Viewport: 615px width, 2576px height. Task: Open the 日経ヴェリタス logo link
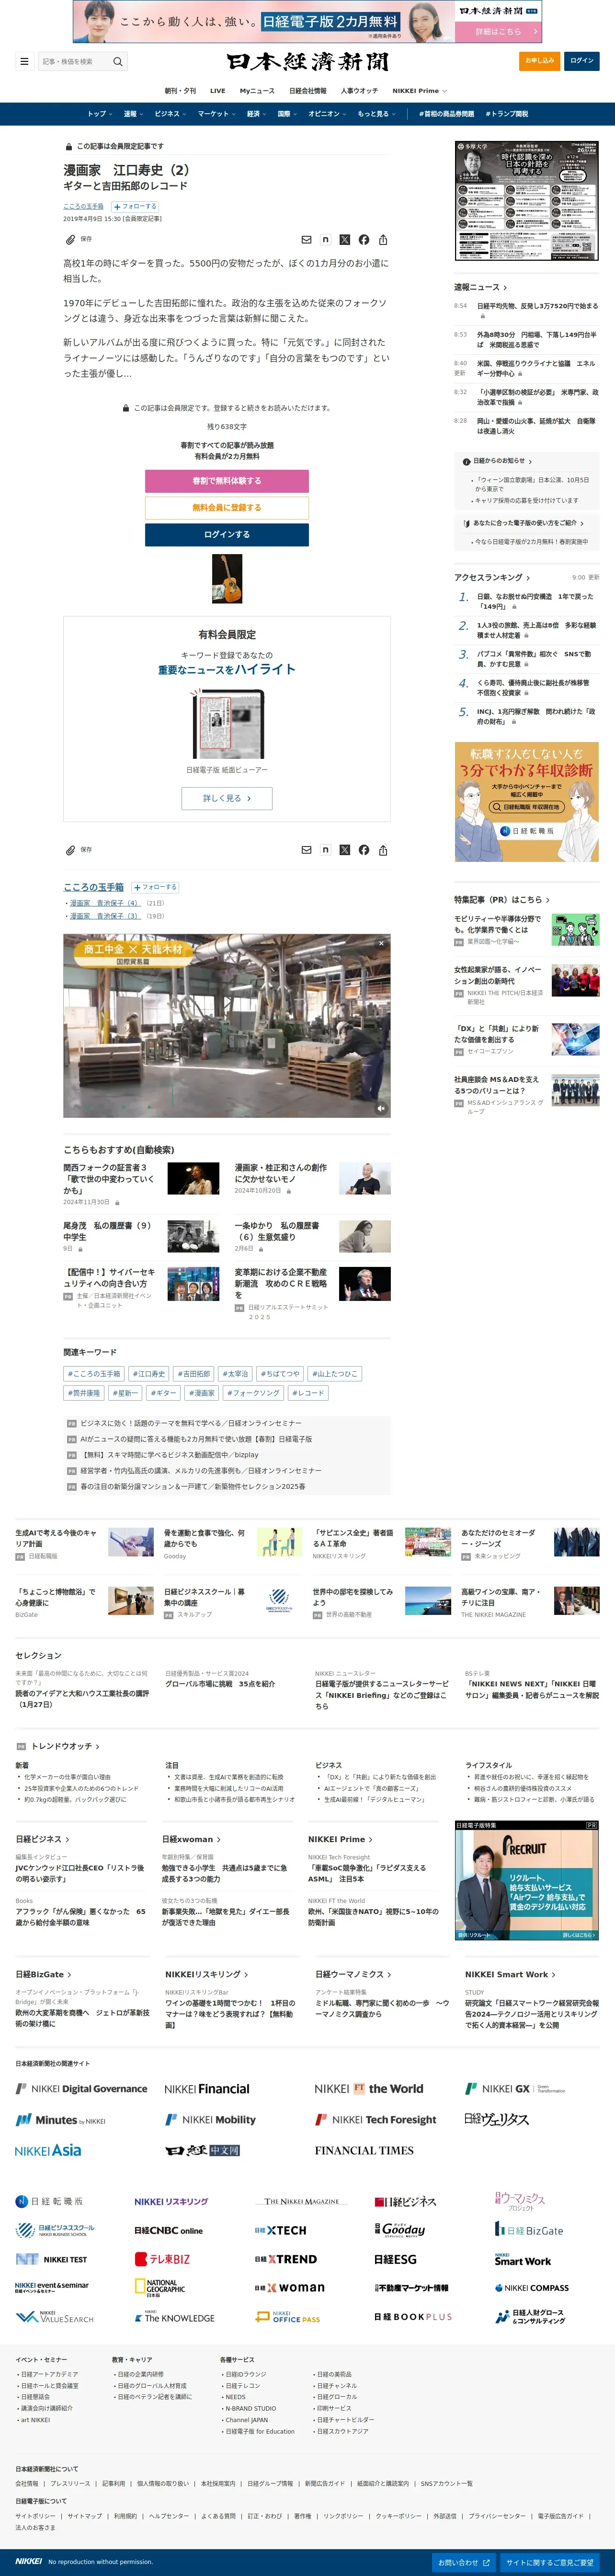pyautogui.click(x=497, y=2119)
